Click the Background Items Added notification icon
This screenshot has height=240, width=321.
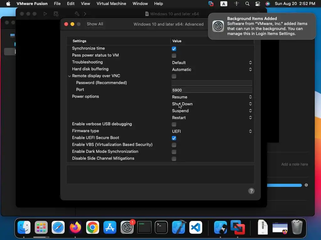[x=218, y=26]
